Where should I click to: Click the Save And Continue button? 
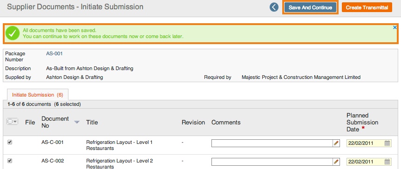click(310, 7)
